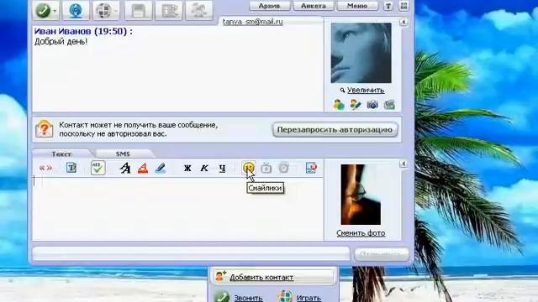Start a video call with the webcam icon
538x302 pixels.
tap(76, 10)
